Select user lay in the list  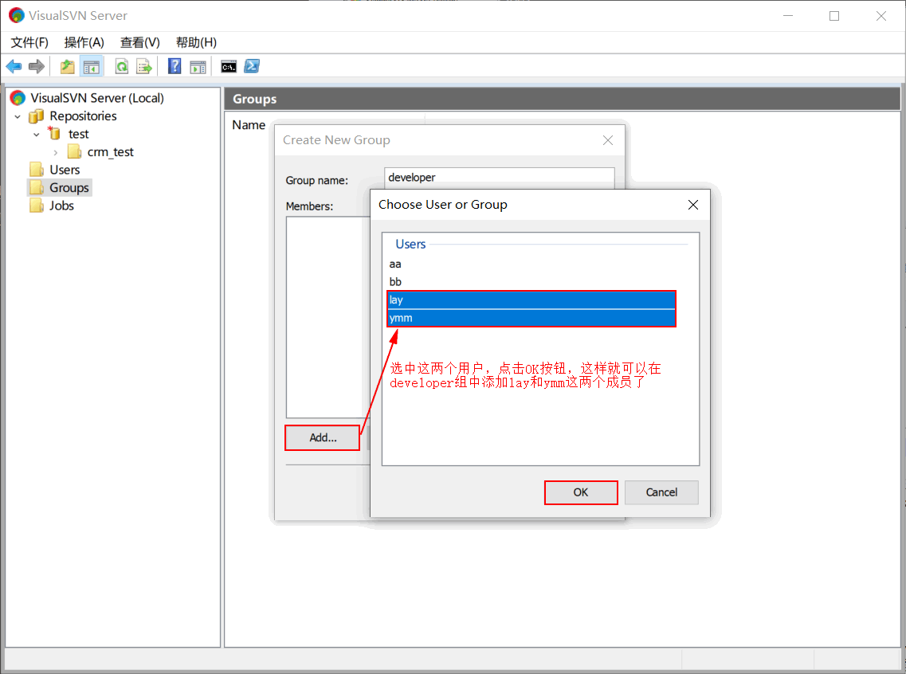531,300
